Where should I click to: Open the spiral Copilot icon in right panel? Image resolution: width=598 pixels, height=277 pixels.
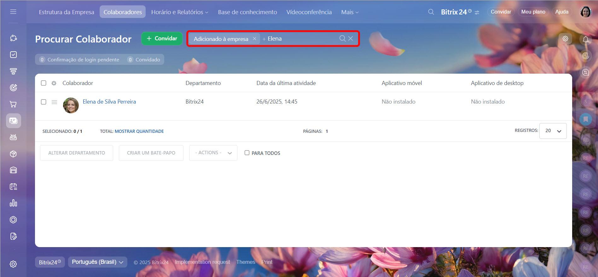tap(586, 56)
